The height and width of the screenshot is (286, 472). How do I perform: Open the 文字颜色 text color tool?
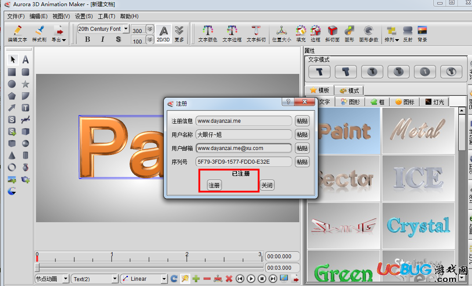pos(208,34)
